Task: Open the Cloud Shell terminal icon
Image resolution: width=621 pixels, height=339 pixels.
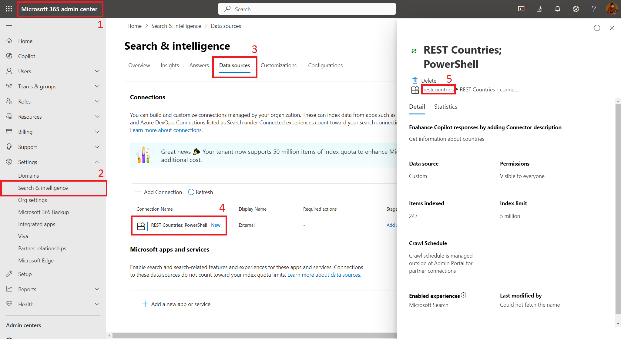Action: coord(521,9)
